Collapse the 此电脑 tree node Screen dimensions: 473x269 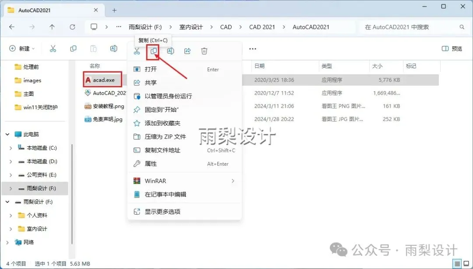coord(7,134)
